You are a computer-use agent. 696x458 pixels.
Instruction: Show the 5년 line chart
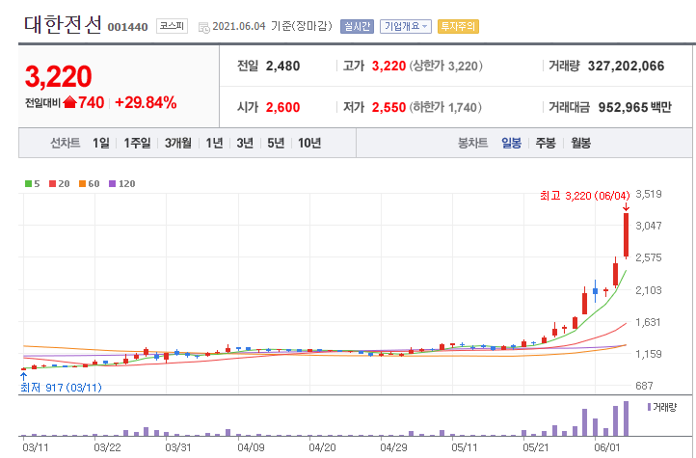click(276, 143)
